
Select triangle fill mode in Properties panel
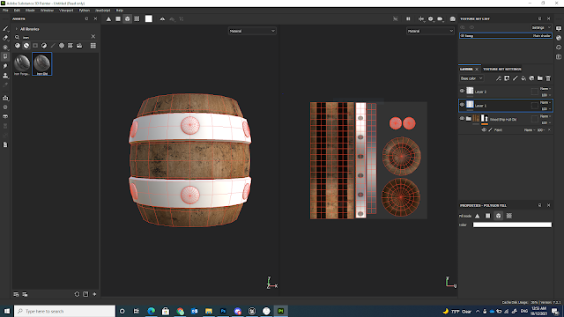pyautogui.click(x=478, y=216)
